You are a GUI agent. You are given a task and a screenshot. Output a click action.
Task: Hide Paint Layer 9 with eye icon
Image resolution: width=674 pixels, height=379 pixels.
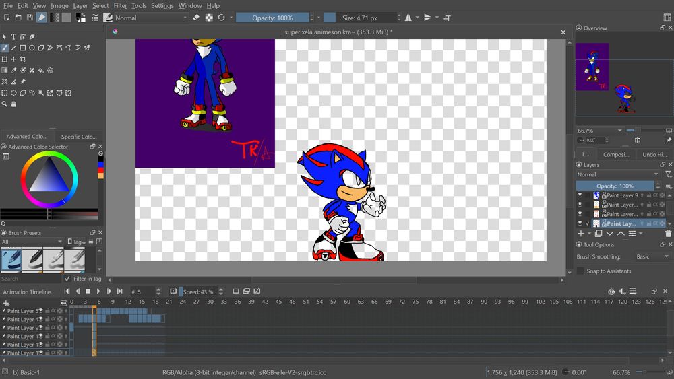[x=580, y=195]
